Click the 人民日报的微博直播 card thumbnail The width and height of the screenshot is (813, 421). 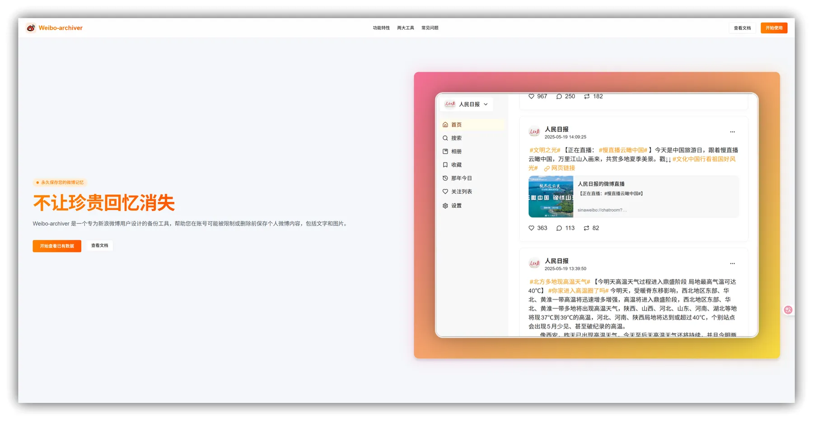click(x=551, y=197)
